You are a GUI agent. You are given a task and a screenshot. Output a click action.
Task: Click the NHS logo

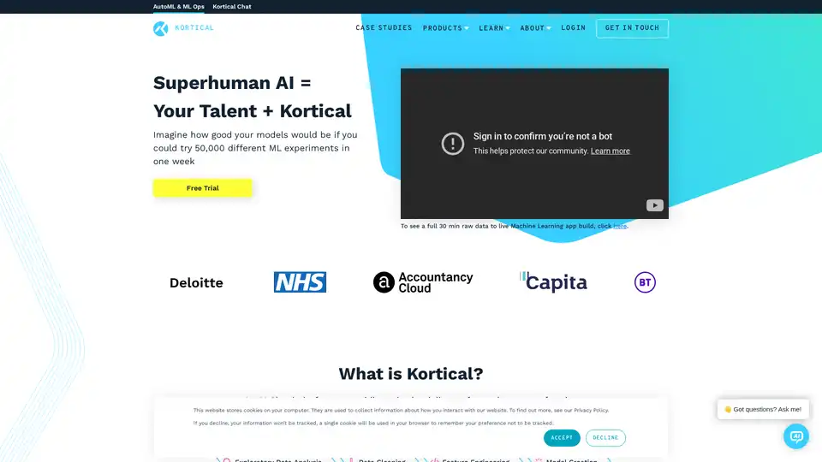[300, 281]
